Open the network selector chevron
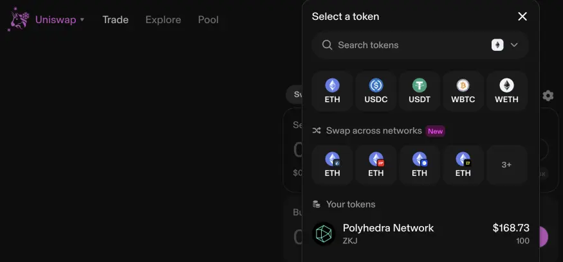 514,45
